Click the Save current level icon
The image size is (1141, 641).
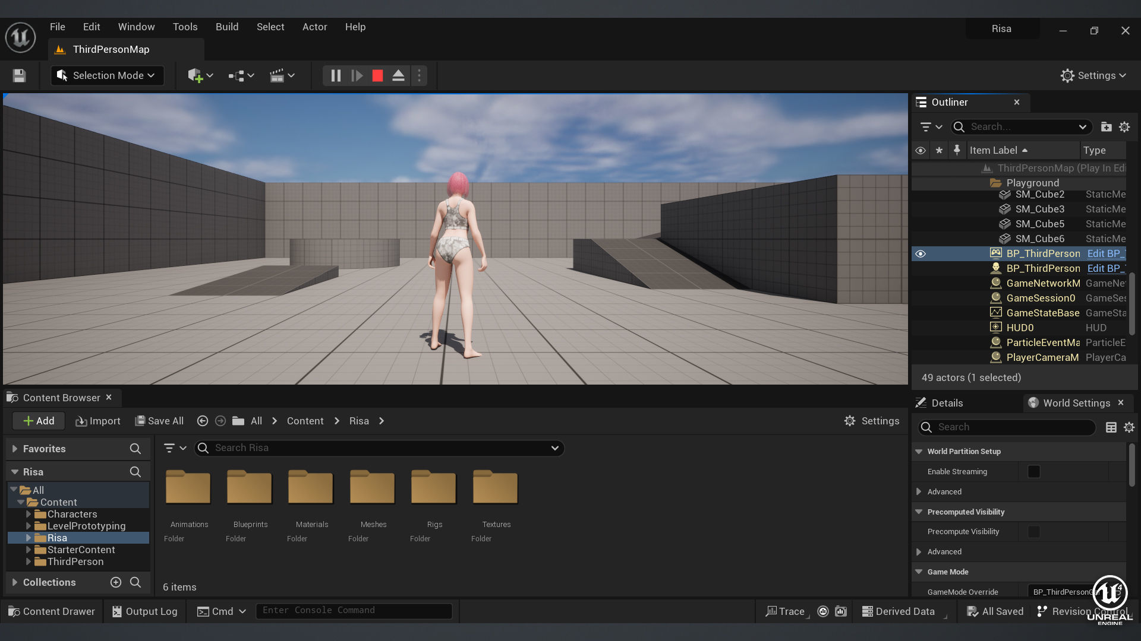click(19, 76)
